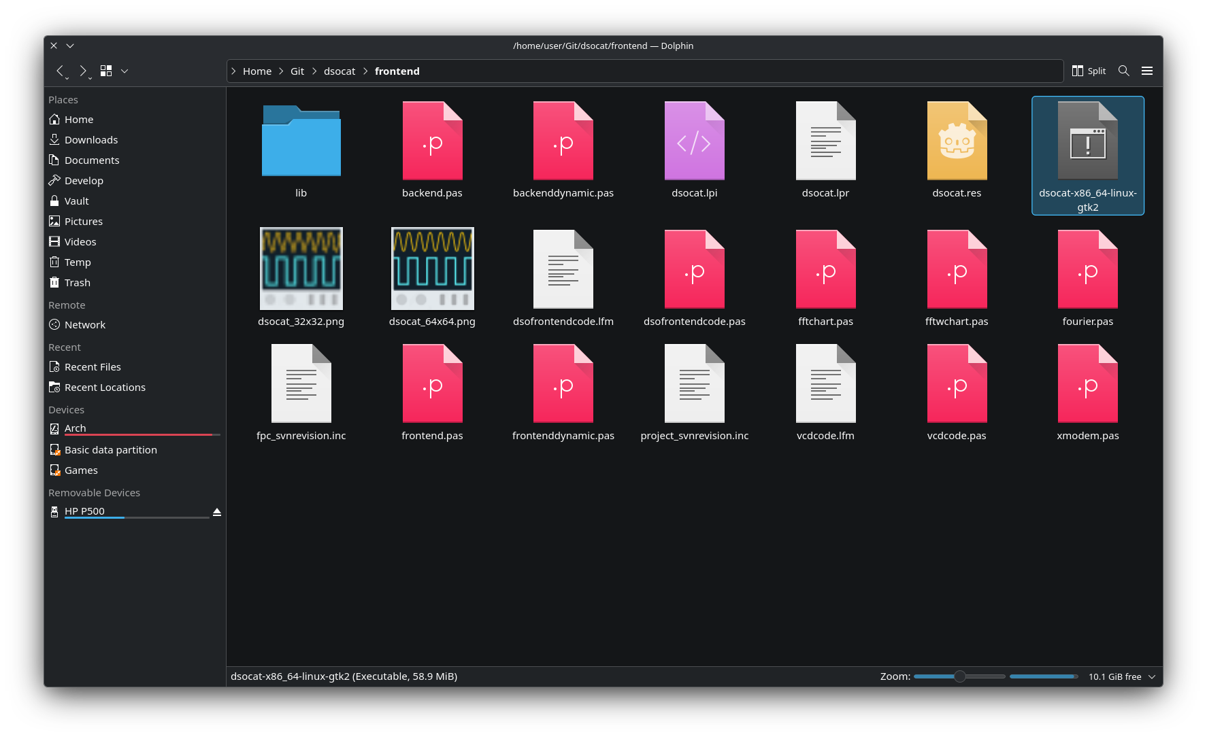This screenshot has height=739, width=1207.
Task: Select vcdcode.pas file icon
Action: tap(957, 383)
